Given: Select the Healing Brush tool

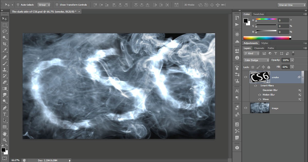Looking at the screenshot, I should [5, 57].
